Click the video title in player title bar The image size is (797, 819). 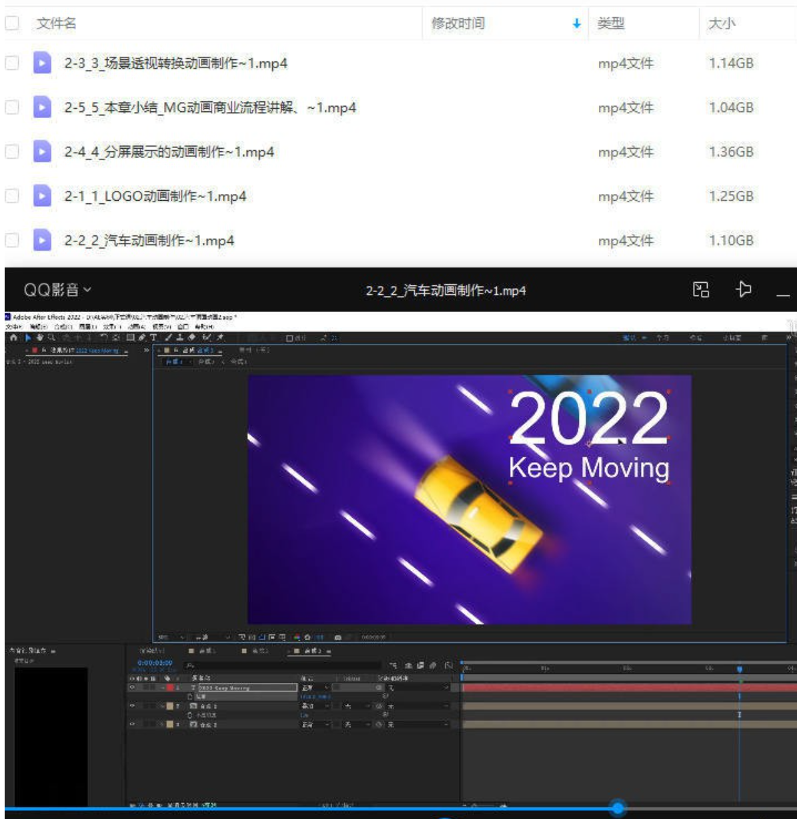click(446, 291)
